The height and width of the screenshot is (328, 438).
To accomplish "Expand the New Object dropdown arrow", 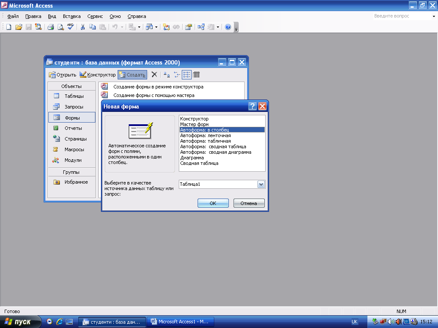I will (x=218, y=27).
